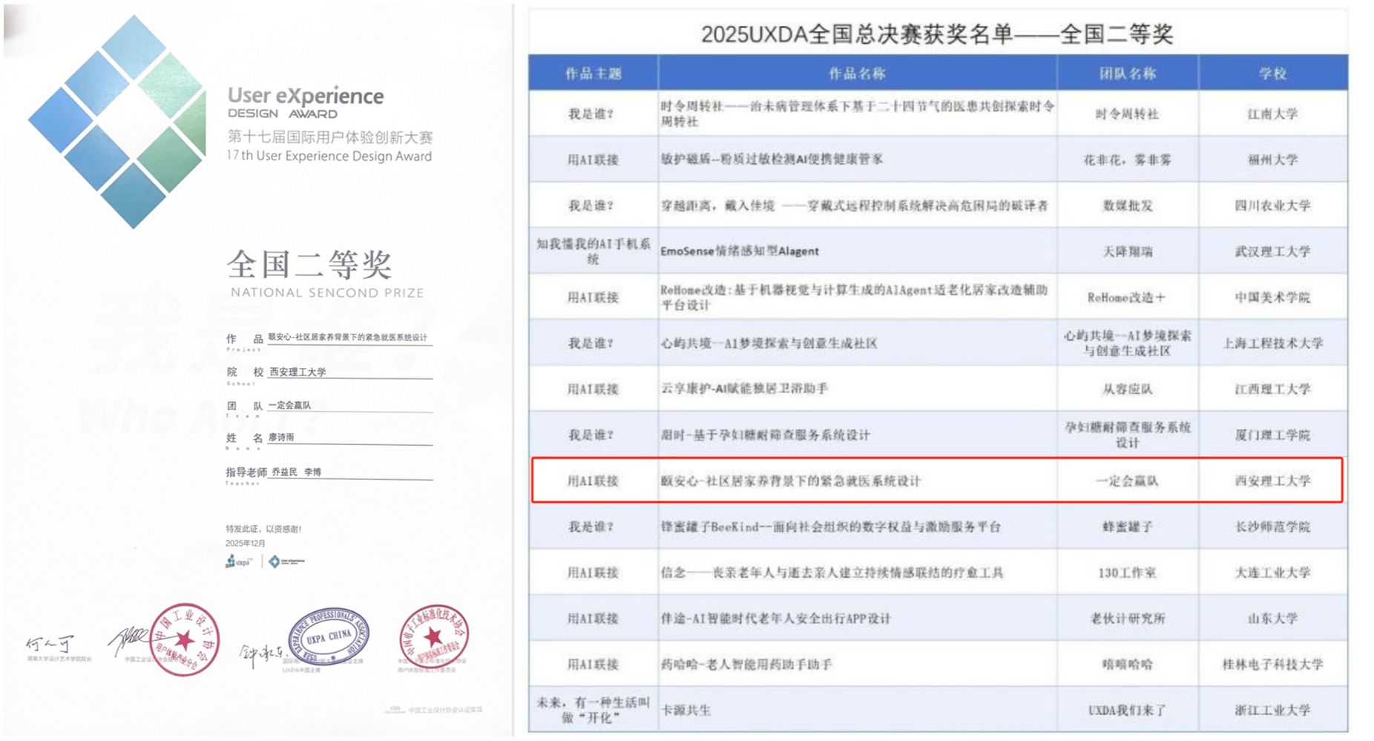1374x741 pixels.
Task: Click the 江南大学 school cell
Action: tap(1272, 113)
